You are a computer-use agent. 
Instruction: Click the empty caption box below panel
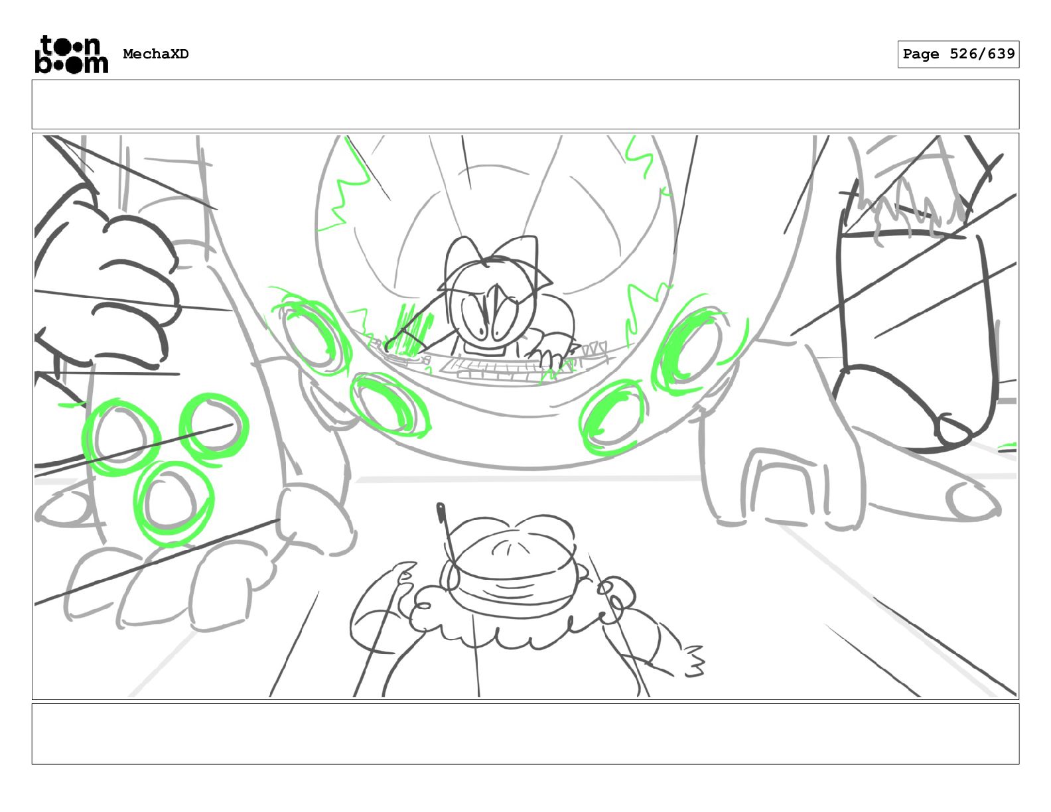(x=525, y=734)
